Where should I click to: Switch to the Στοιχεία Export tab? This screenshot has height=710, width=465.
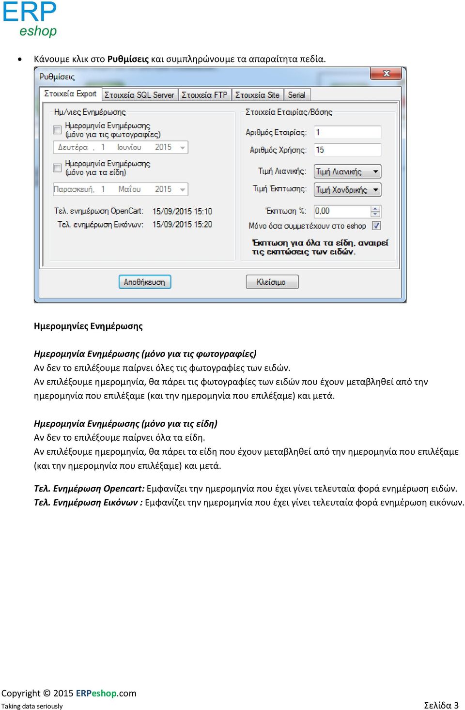(71, 94)
